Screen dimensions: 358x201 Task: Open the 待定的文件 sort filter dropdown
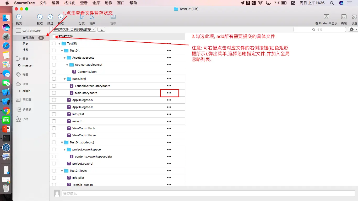coord(74,29)
